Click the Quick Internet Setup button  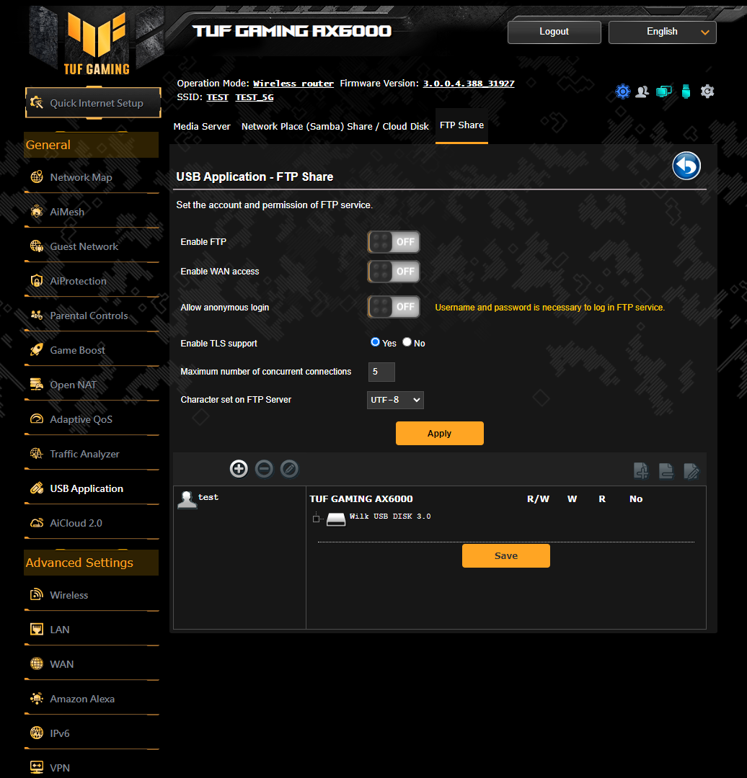pyautogui.click(x=94, y=103)
